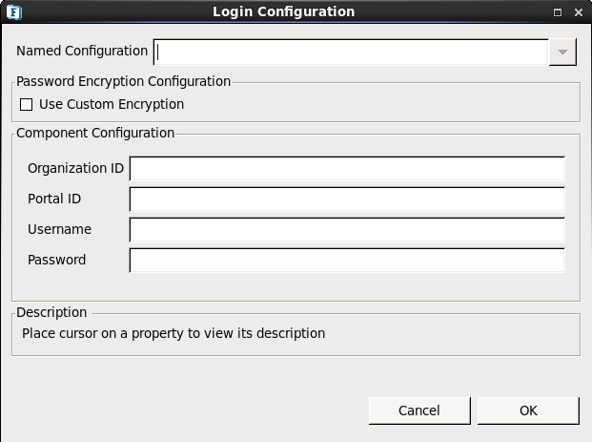Viewport: 592px width, 442px height.
Task: Click into the Password field
Action: tap(347, 261)
